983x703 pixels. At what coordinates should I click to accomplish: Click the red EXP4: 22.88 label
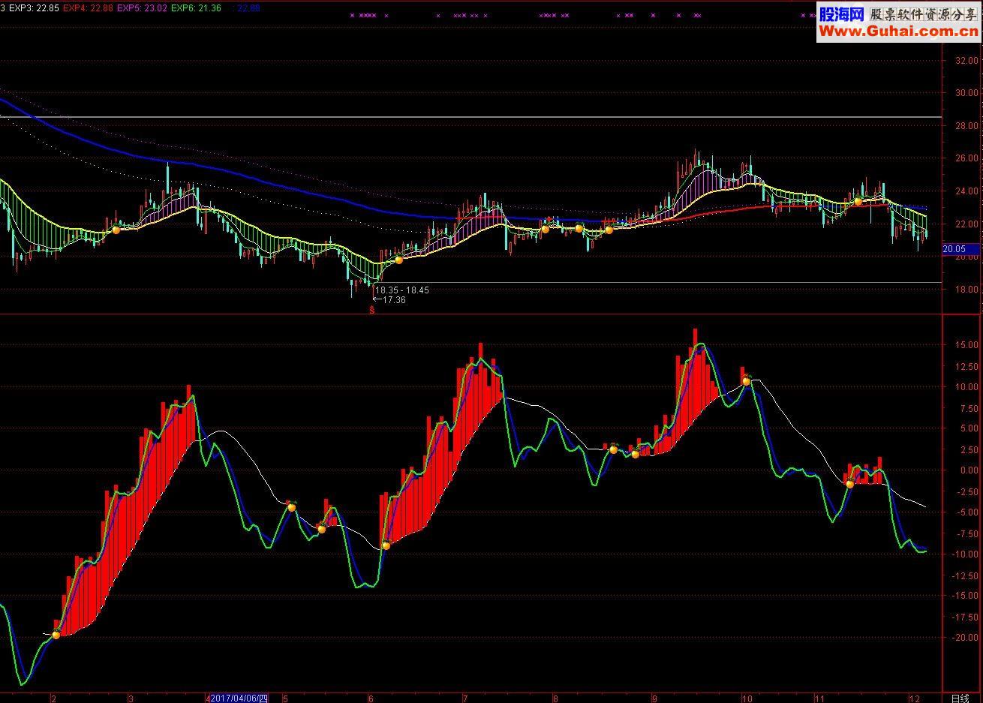pos(89,8)
